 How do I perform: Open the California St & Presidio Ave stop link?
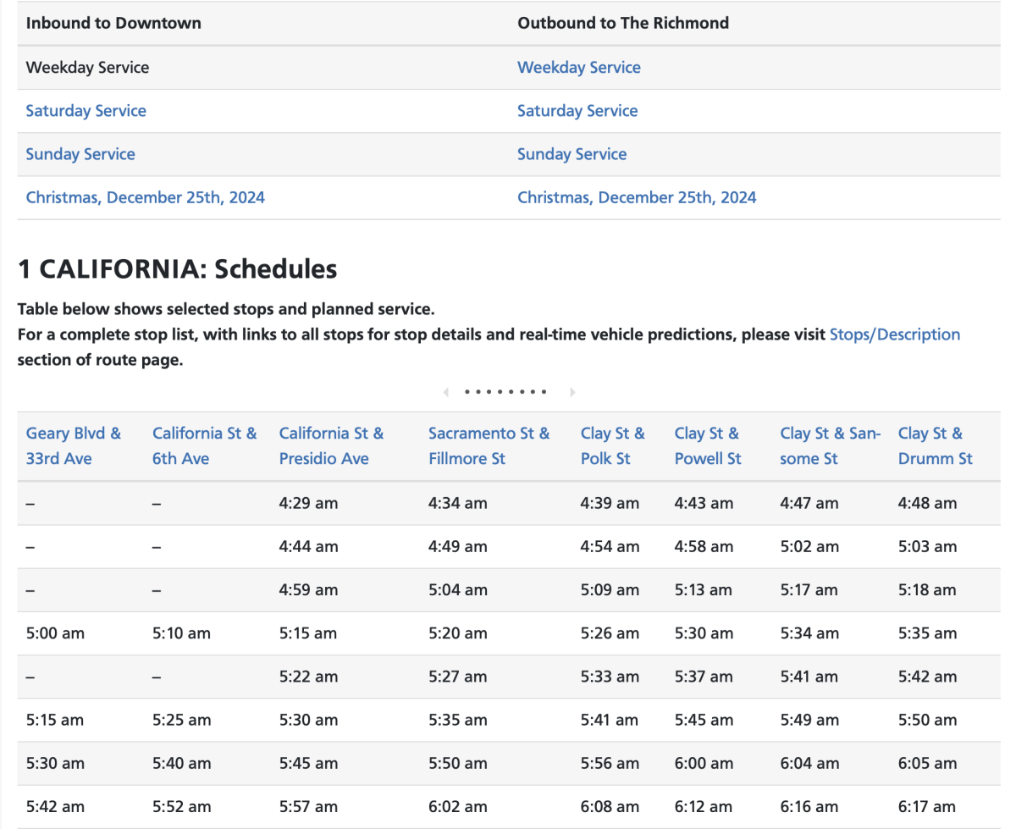coord(331,445)
